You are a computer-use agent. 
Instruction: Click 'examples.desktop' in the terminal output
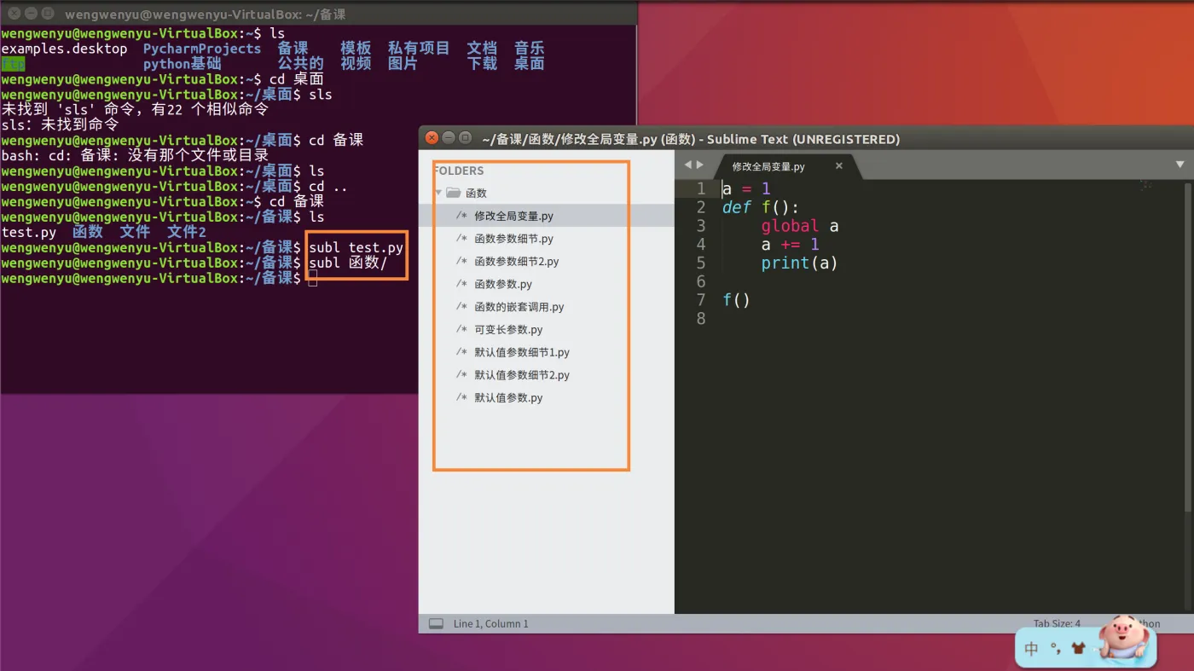[64, 49]
